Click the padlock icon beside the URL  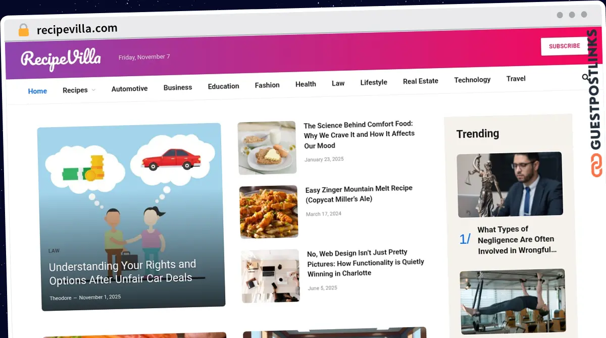pos(23,30)
